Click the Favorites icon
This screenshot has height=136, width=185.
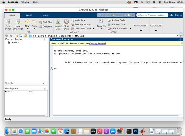tap(101, 21)
